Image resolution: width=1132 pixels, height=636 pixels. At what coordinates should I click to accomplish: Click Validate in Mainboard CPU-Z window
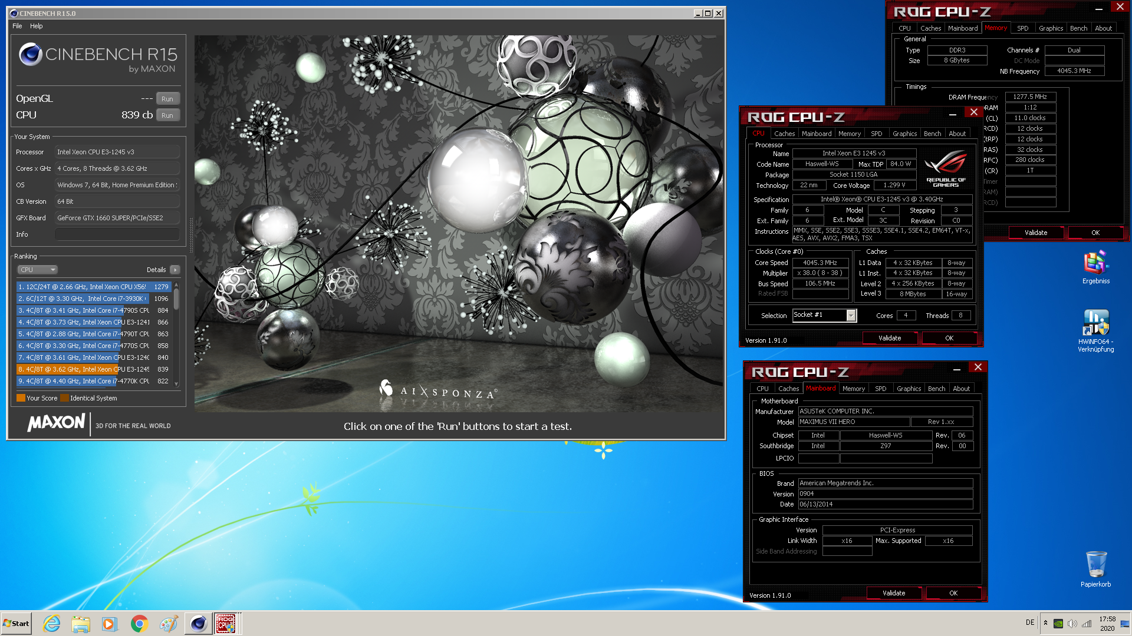(894, 593)
